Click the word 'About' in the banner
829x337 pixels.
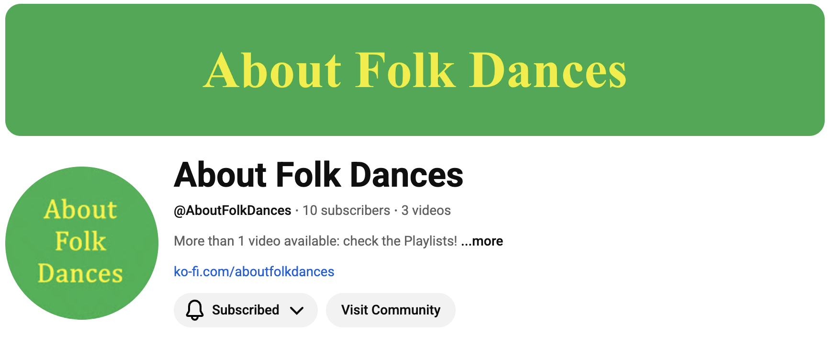272,70
